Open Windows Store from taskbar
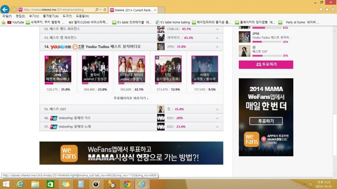Screen dimensions: 337x189 (x=51, y=184)
